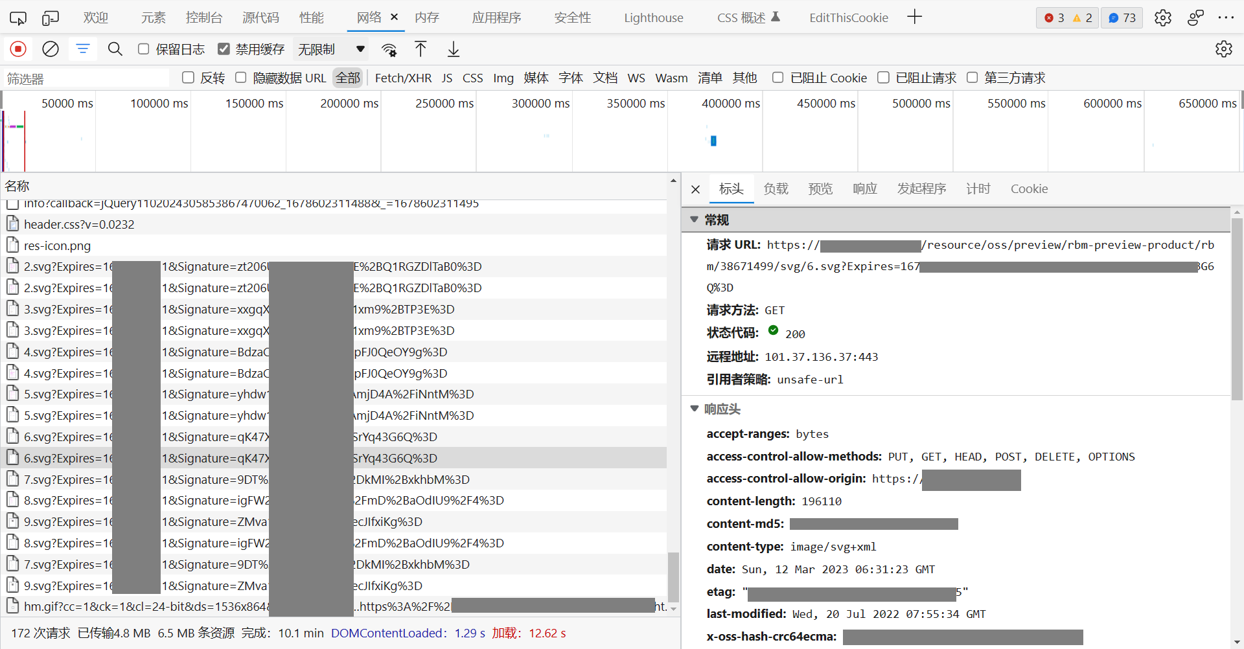Collapse the 响应头 section
Viewport: 1244px width, 649px height.
(x=695, y=409)
